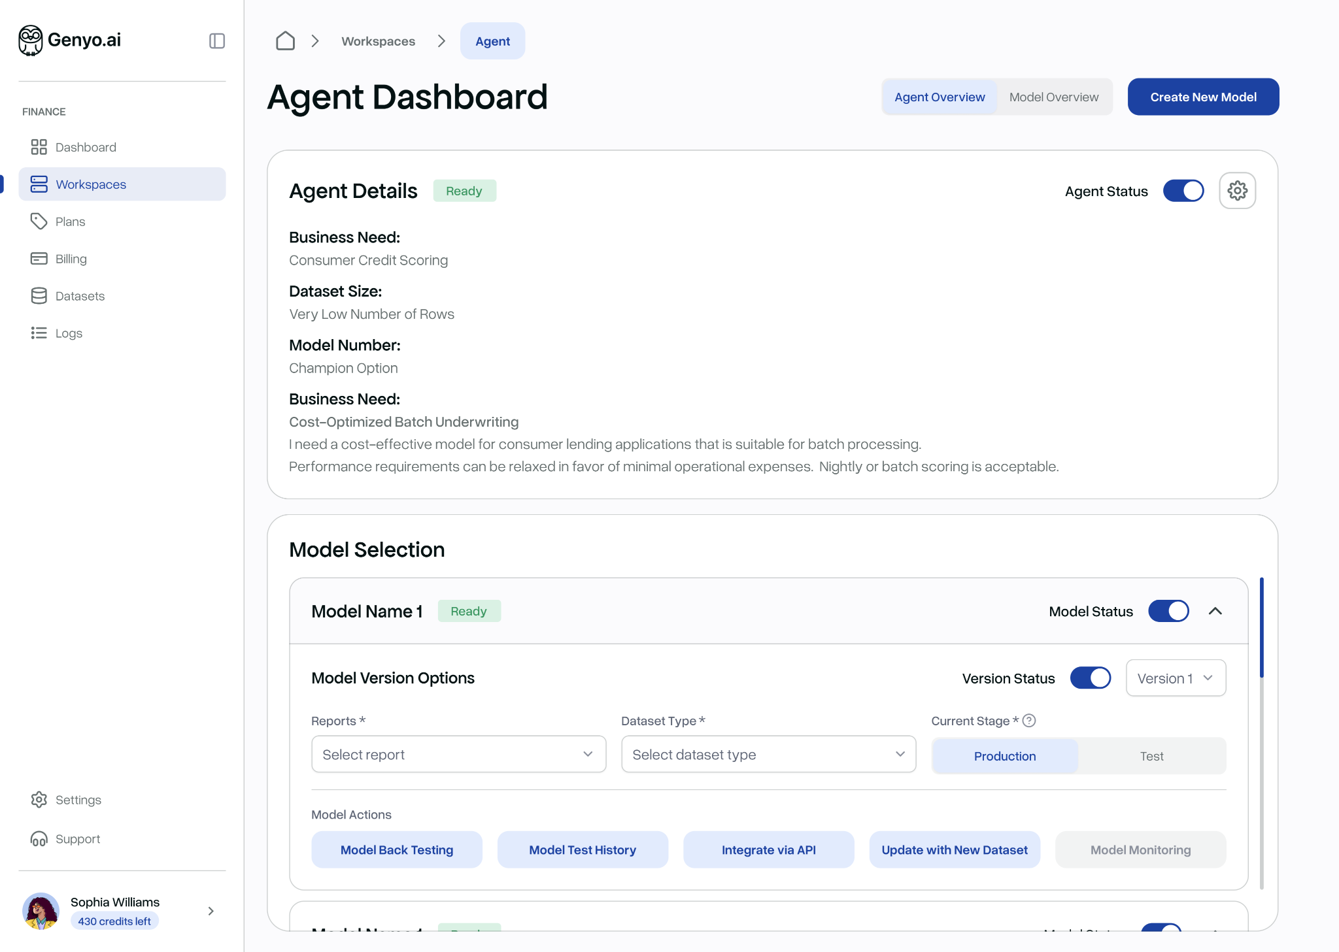1339x952 pixels.
Task: Select Plans in the Finance sidebar
Action: 70,221
